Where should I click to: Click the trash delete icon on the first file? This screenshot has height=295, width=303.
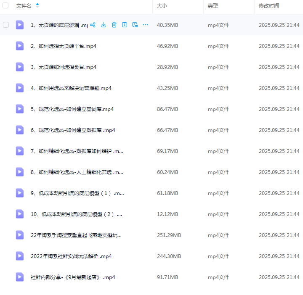click(x=114, y=25)
